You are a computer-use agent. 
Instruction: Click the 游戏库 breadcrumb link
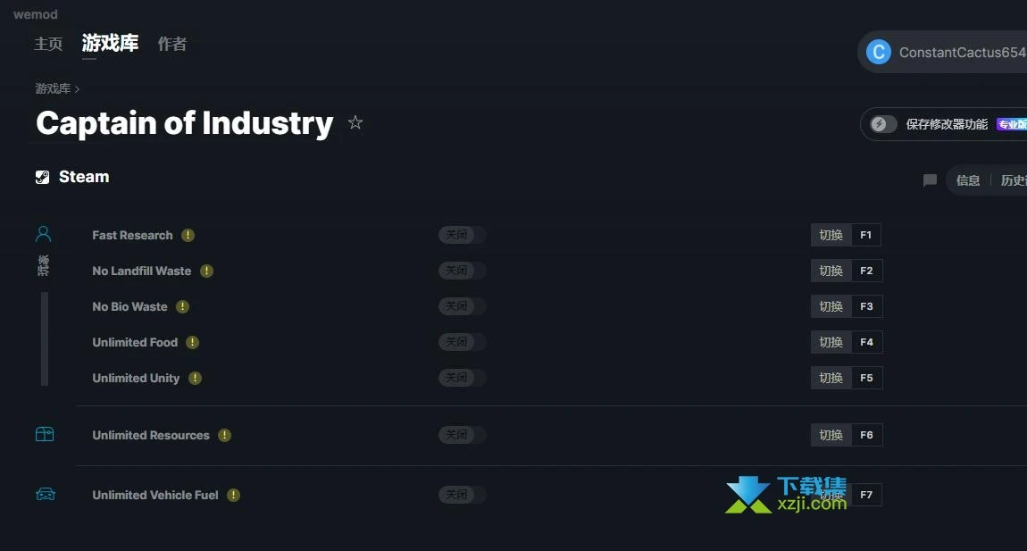(53, 88)
